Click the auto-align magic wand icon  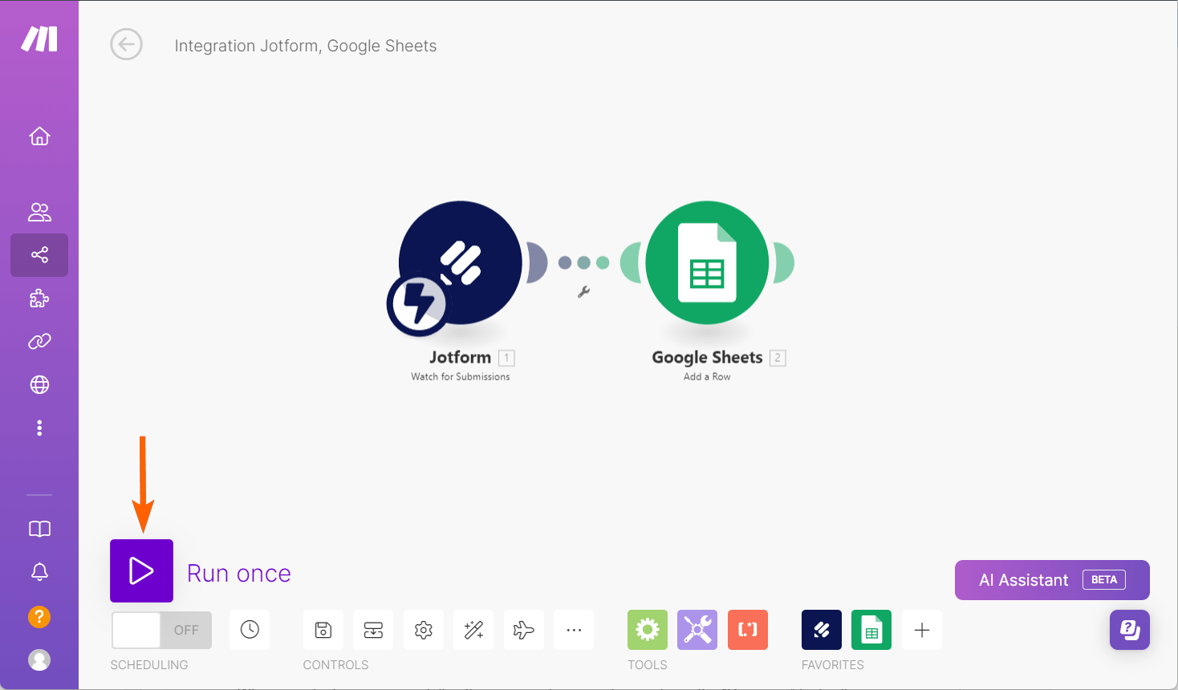point(473,630)
